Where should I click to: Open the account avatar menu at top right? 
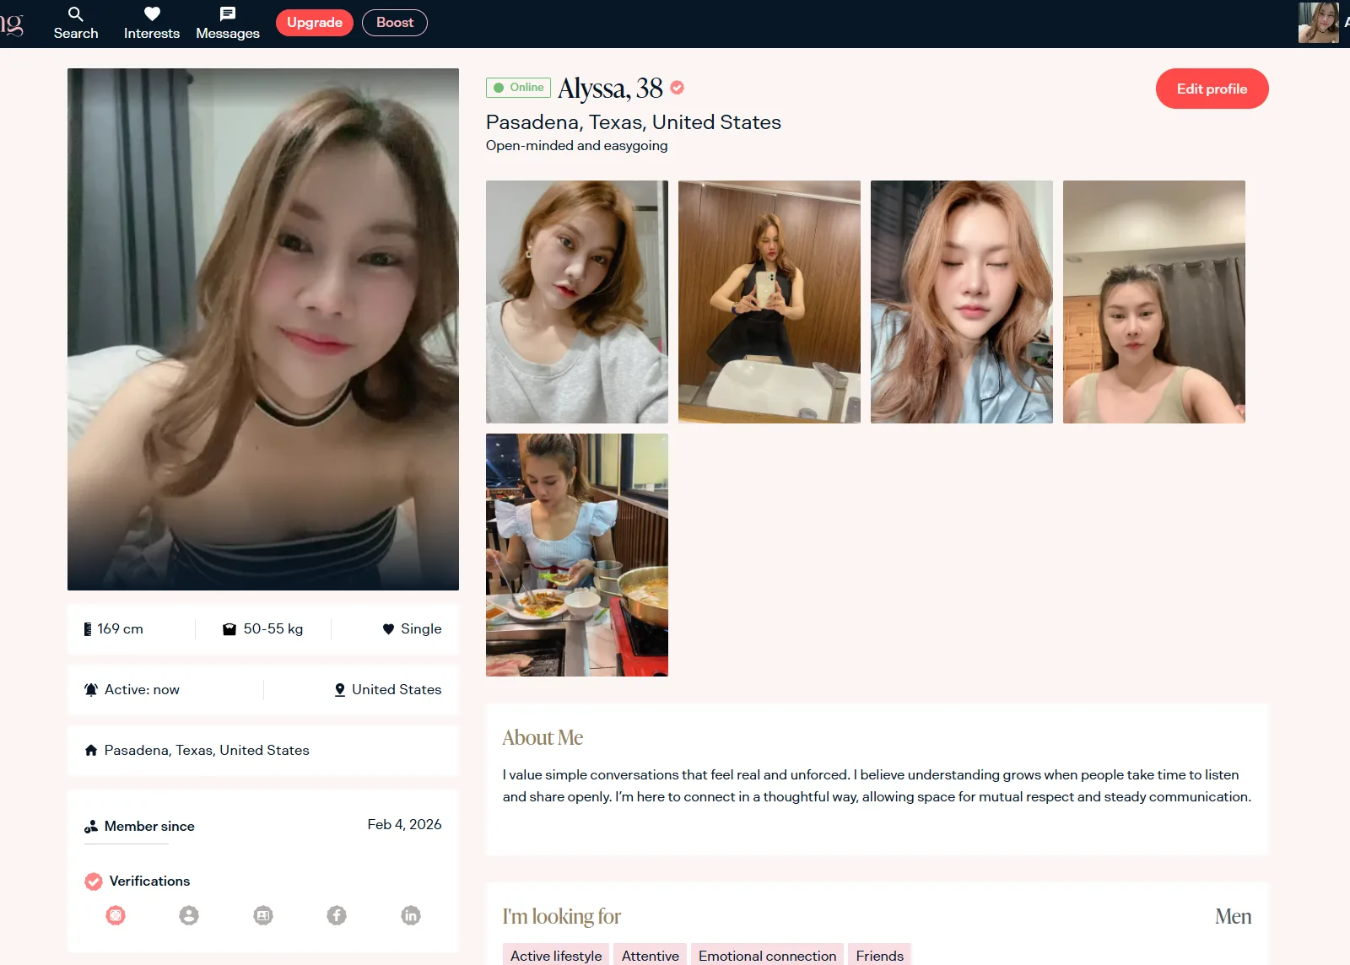(x=1318, y=23)
